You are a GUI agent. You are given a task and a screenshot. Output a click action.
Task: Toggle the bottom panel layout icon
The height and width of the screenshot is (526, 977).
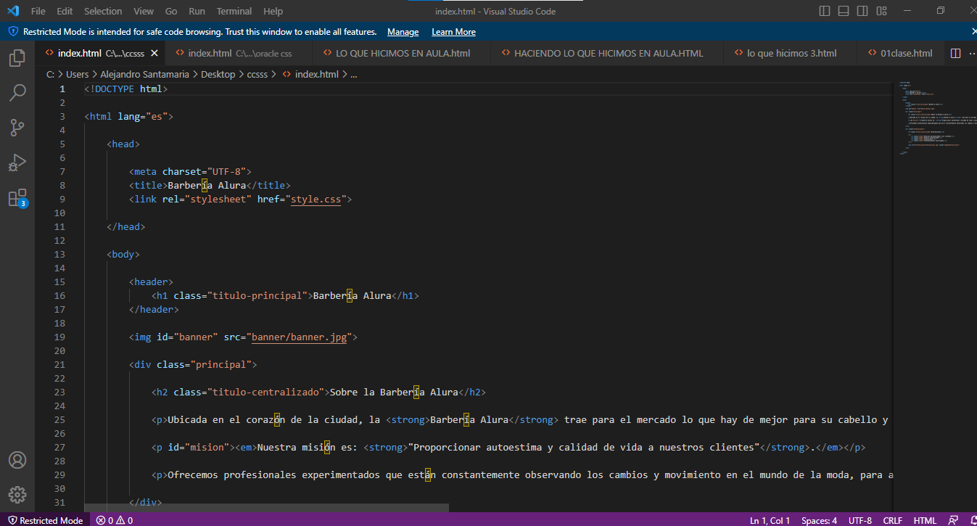pyautogui.click(x=844, y=11)
